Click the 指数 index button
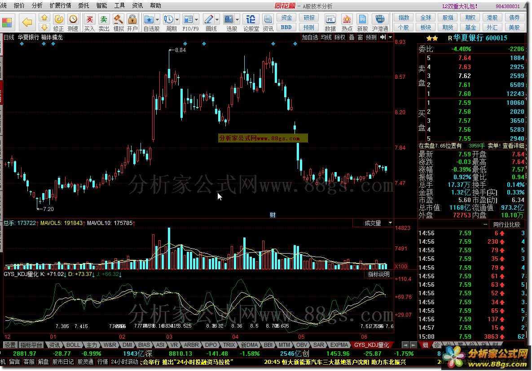The image size is (532, 371). pos(404,17)
